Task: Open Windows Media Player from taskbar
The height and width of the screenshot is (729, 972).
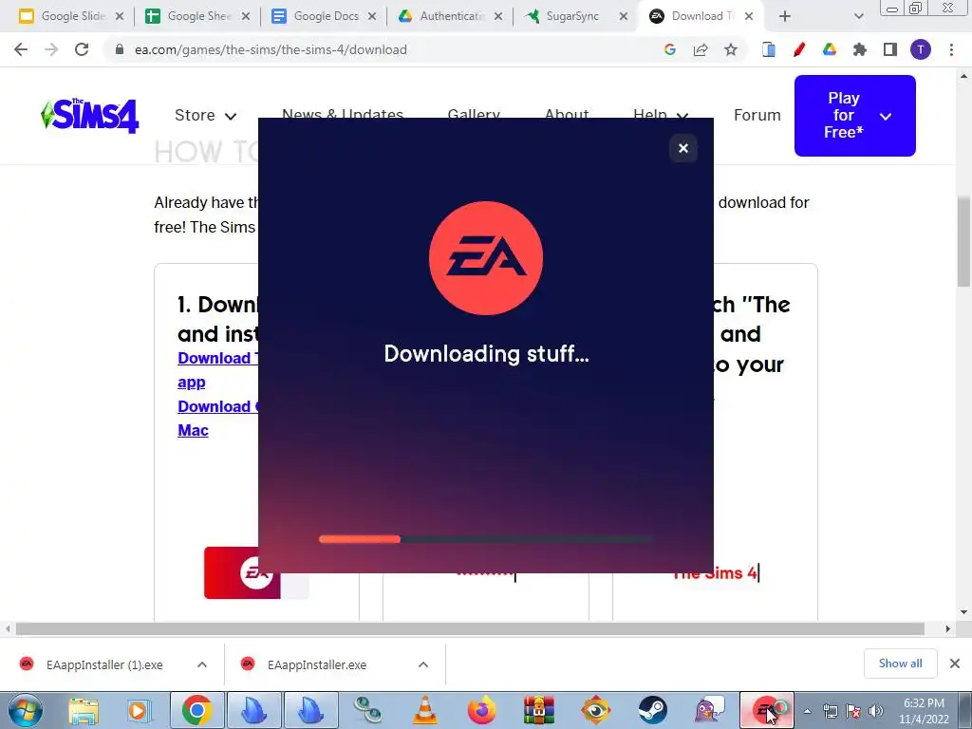Action: [x=138, y=710]
